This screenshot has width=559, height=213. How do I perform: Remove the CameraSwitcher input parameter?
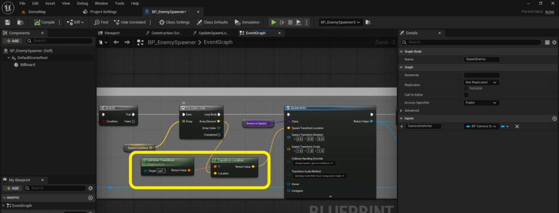coord(517,126)
